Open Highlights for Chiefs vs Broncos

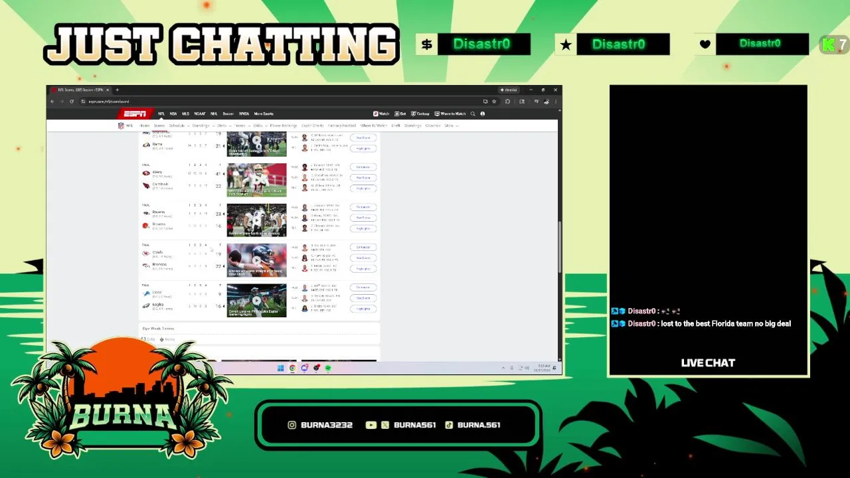coord(363,268)
